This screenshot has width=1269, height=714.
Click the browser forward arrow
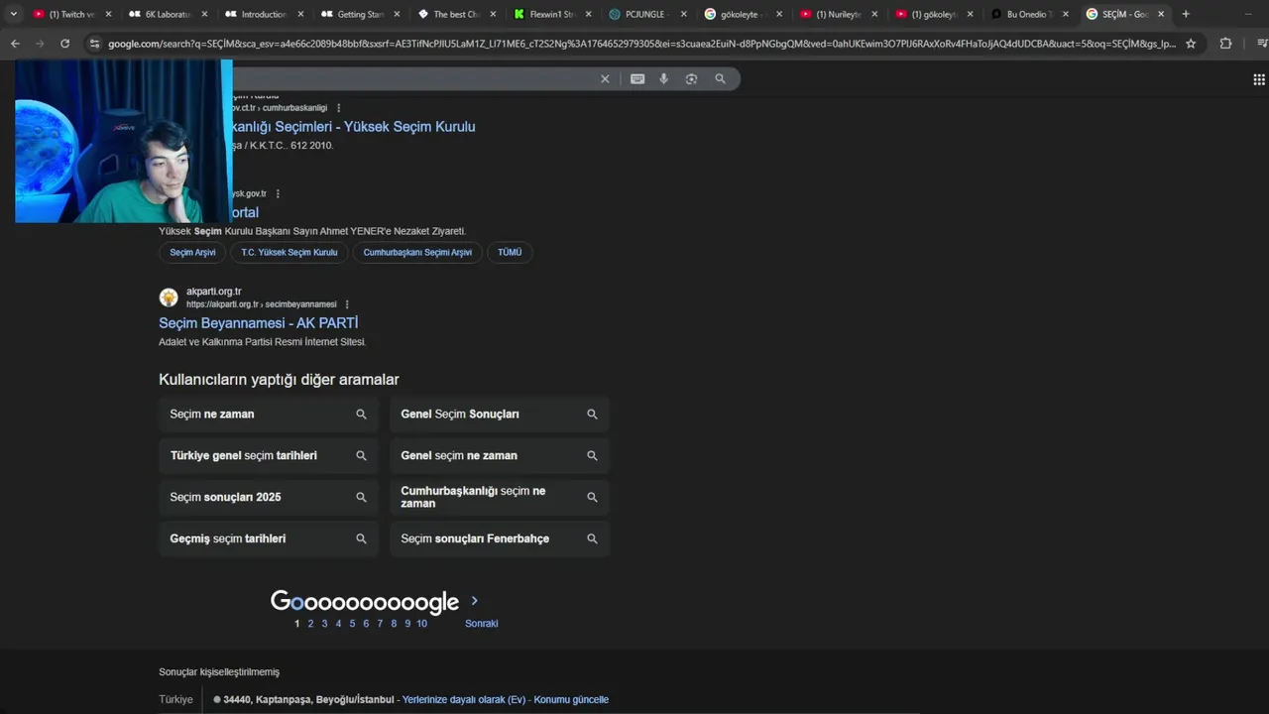click(40, 44)
